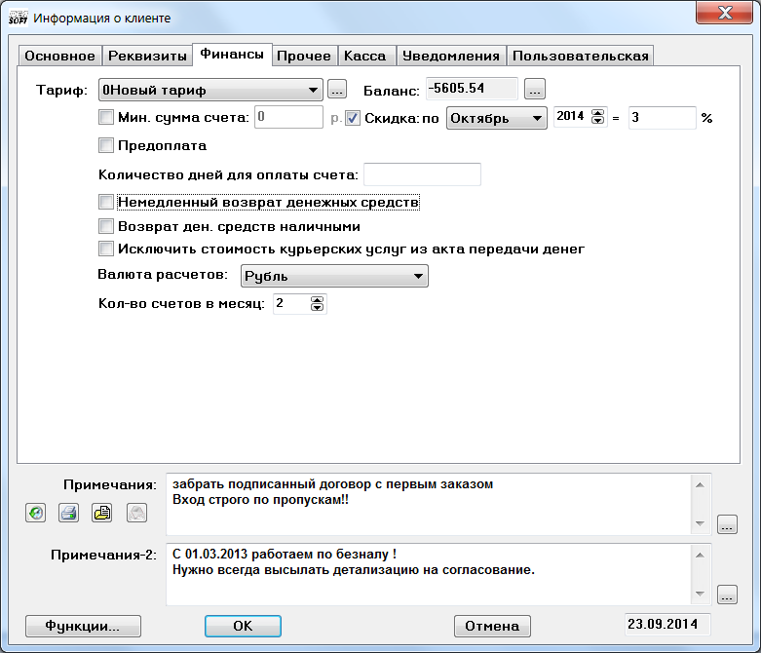Open the Пользовательская tab
The image size is (761, 653).
pos(581,56)
